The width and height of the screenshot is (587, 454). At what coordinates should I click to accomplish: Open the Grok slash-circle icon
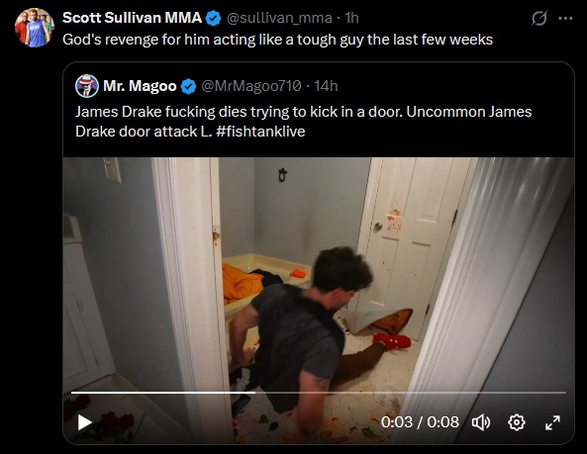[539, 18]
